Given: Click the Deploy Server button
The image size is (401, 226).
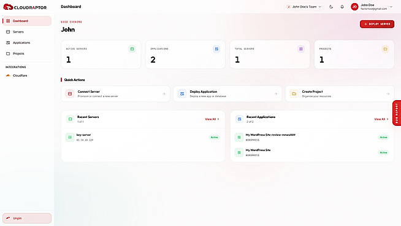Looking at the screenshot, I should point(377,24).
